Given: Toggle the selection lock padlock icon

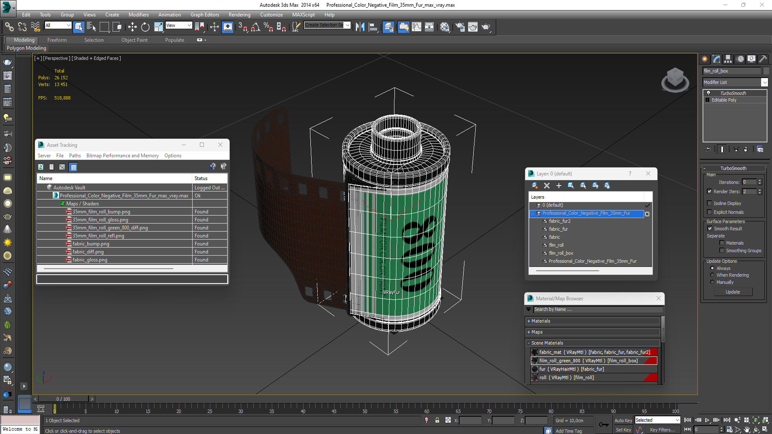Looking at the screenshot, I should [437, 420].
